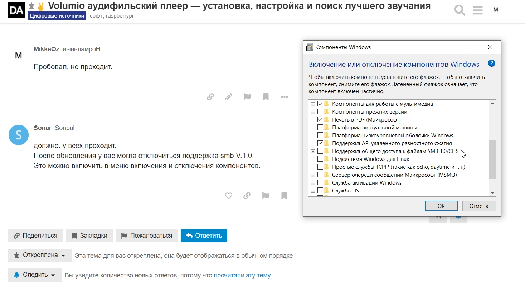Open Sonar username profile
Viewport: 525px width, 290px height.
tap(43, 128)
